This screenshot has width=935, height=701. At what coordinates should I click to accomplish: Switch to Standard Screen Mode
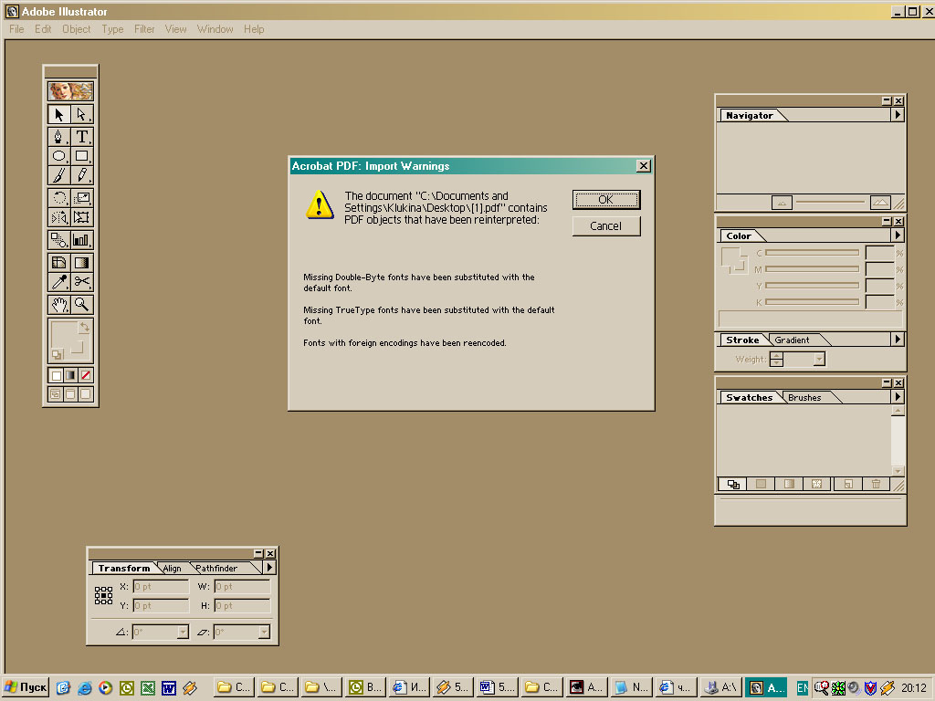(x=56, y=394)
